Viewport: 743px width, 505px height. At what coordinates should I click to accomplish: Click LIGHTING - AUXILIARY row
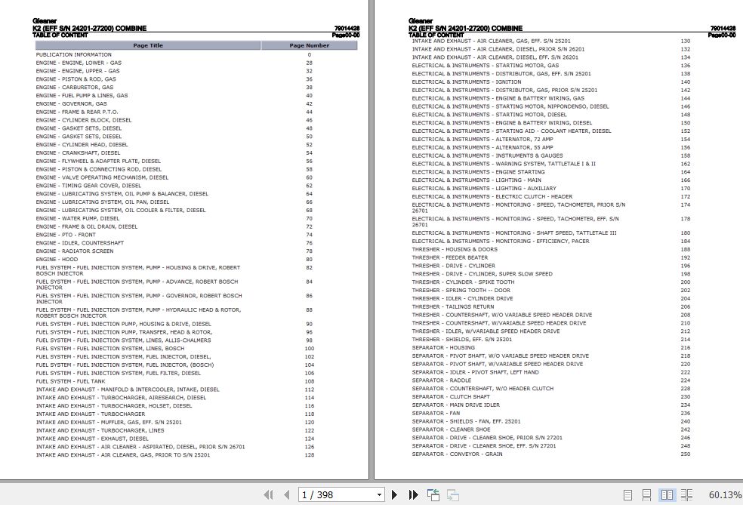click(484, 188)
